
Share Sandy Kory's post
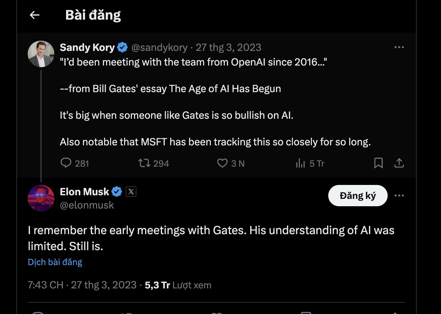pyautogui.click(x=399, y=163)
